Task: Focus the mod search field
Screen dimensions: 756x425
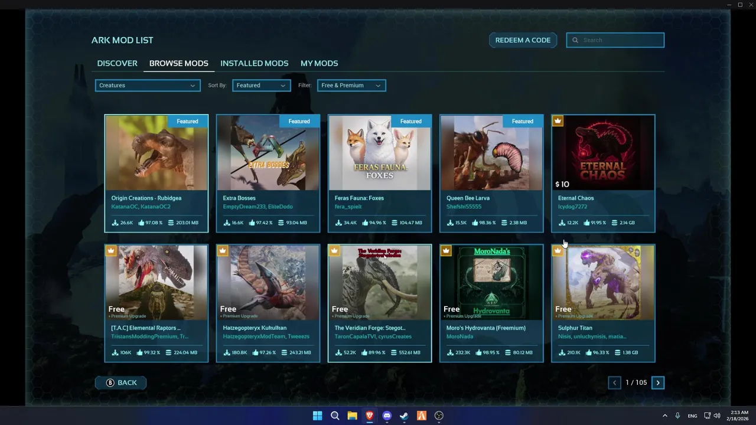Action: click(615, 40)
